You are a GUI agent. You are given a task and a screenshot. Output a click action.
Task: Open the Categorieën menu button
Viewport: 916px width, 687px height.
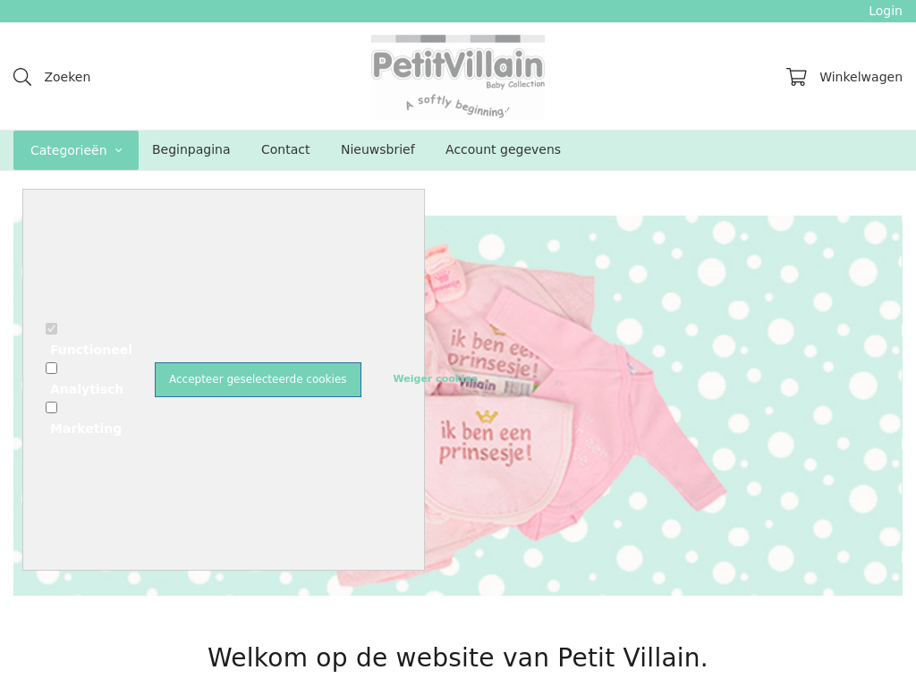[x=76, y=150]
